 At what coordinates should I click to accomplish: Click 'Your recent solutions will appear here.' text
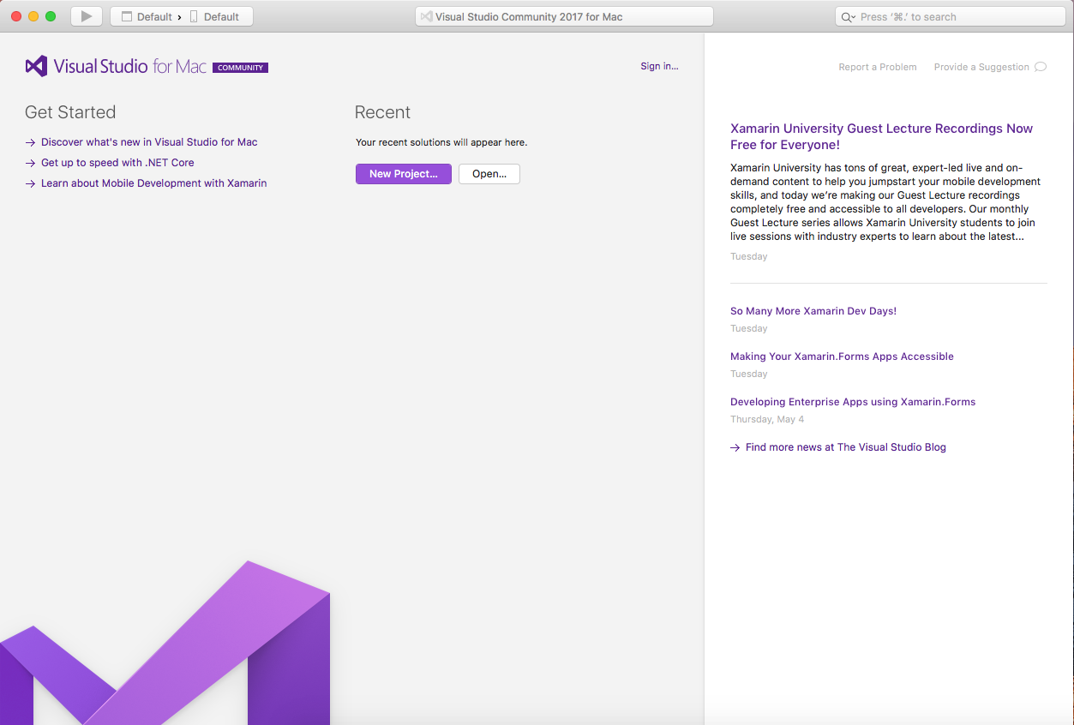(x=441, y=142)
